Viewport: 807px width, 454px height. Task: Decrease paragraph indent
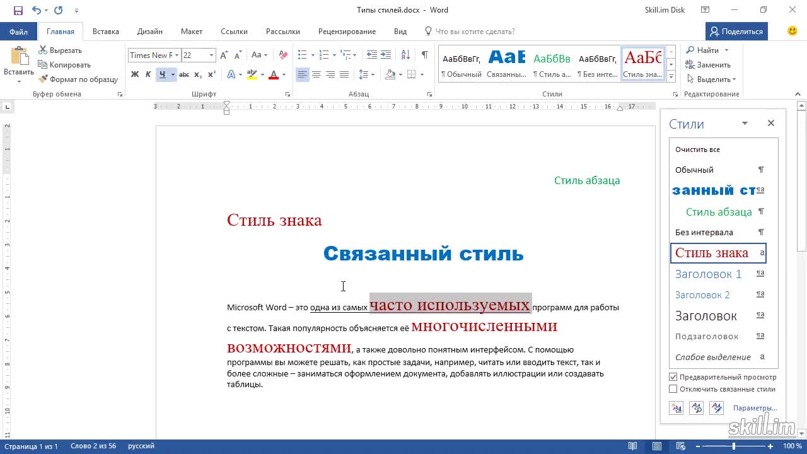point(372,55)
